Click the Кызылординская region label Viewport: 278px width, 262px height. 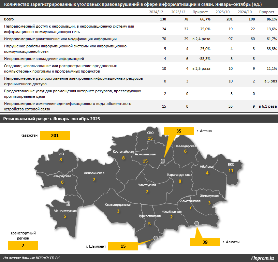(x=118, y=205)
